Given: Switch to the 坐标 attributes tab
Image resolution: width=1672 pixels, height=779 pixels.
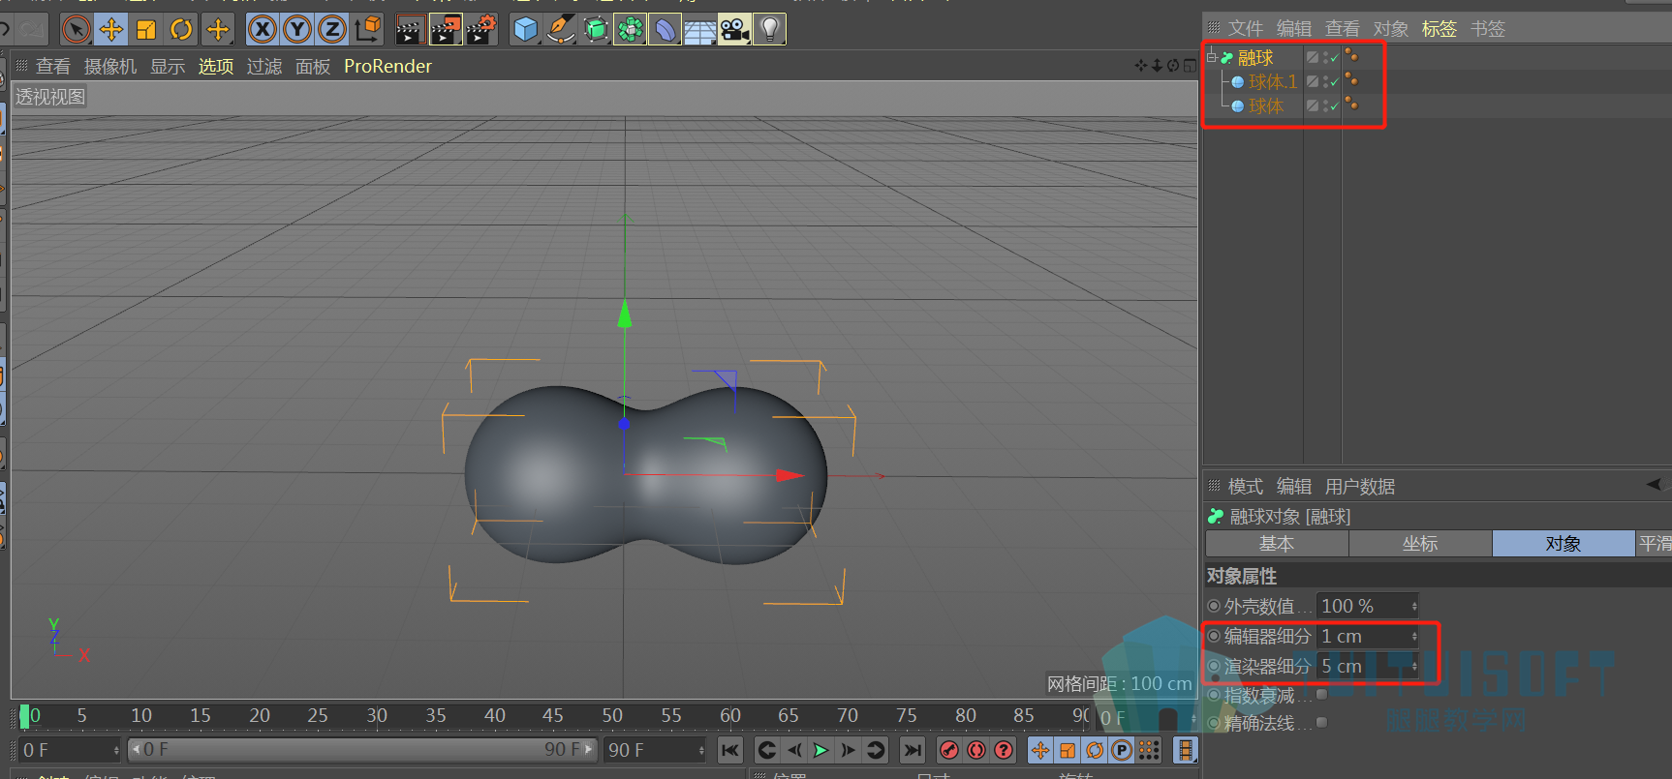Looking at the screenshot, I should coord(1420,544).
